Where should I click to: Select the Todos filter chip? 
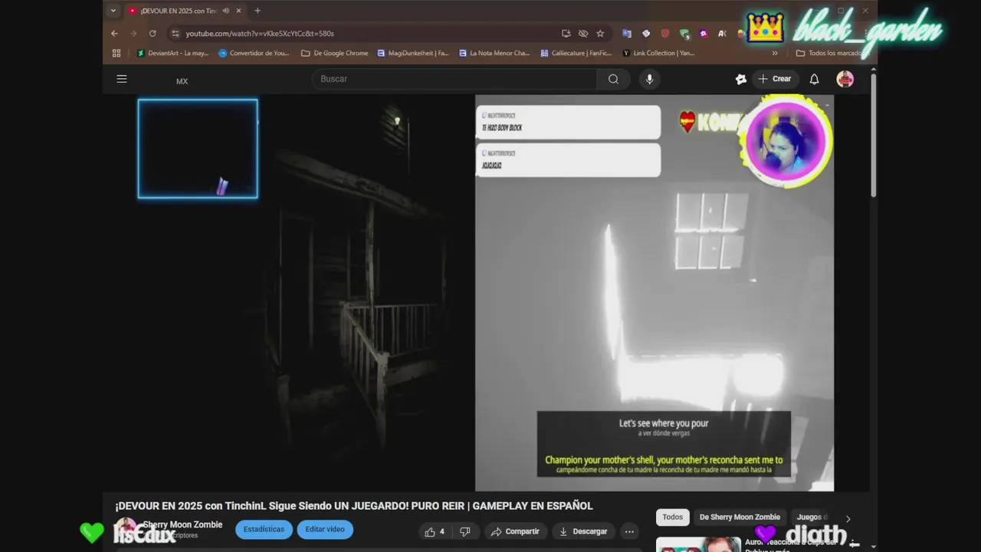pyautogui.click(x=672, y=517)
